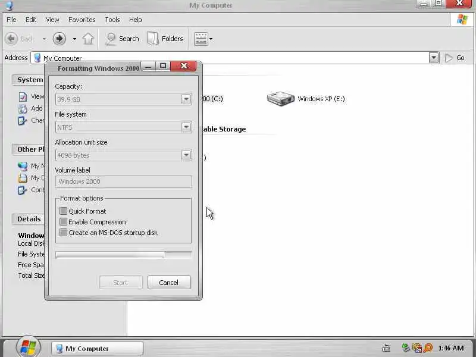Go up one folder level icon
Image resolution: width=476 pixels, height=357 pixels.
point(88,39)
